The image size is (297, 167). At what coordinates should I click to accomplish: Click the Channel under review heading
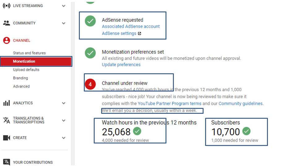tap(125, 83)
